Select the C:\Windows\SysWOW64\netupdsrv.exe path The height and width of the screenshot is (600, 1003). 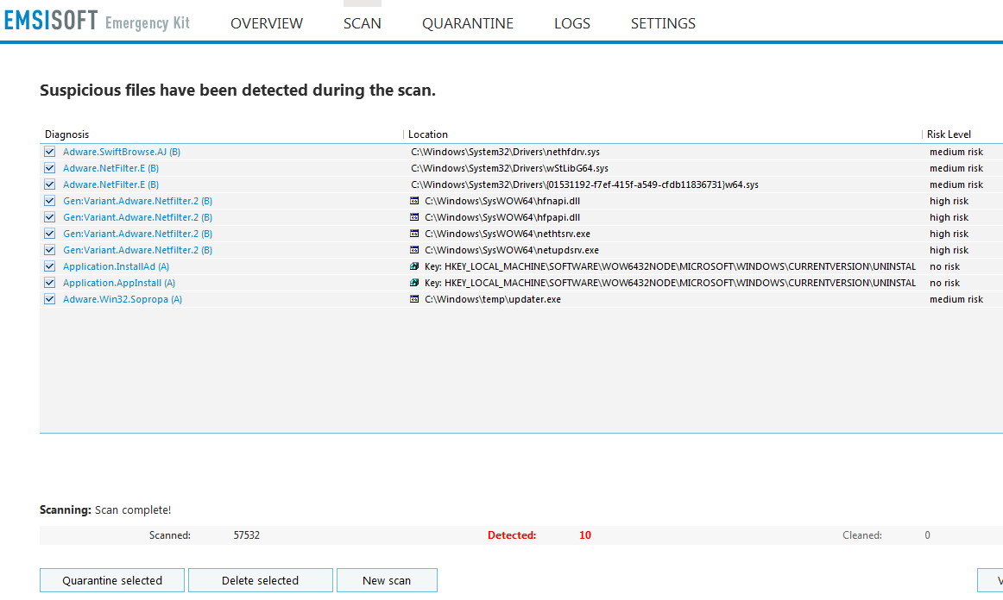pos(512,250)
